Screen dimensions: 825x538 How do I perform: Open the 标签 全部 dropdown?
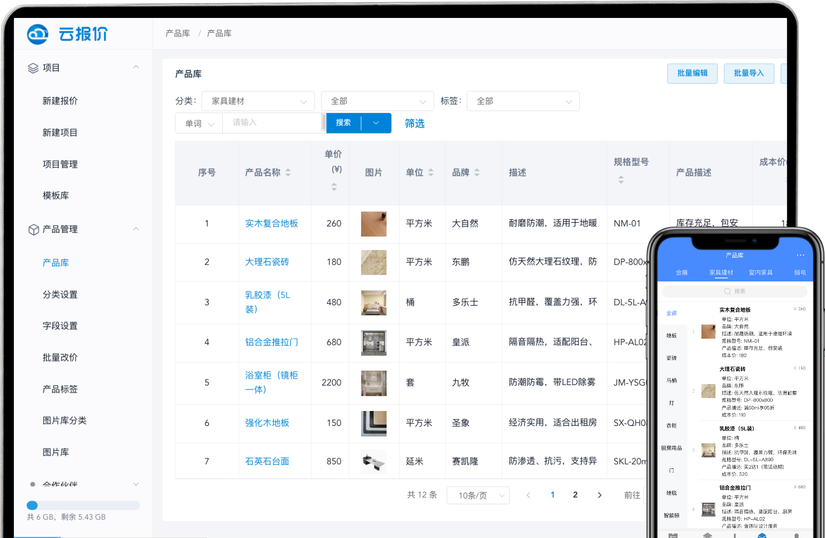pos(523,101)
